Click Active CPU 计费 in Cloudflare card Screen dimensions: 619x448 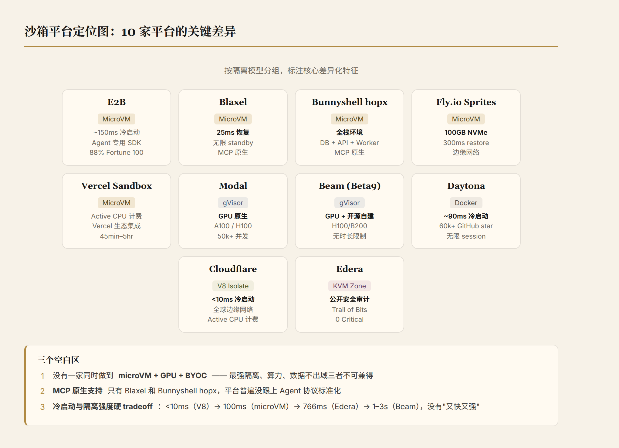pos(233,319)
